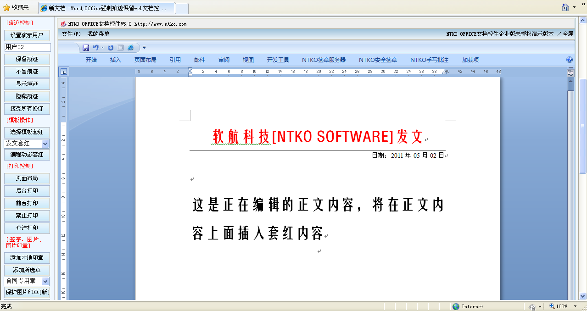Click the Save icon in quick access toolbar

click(x=86, y=47)
